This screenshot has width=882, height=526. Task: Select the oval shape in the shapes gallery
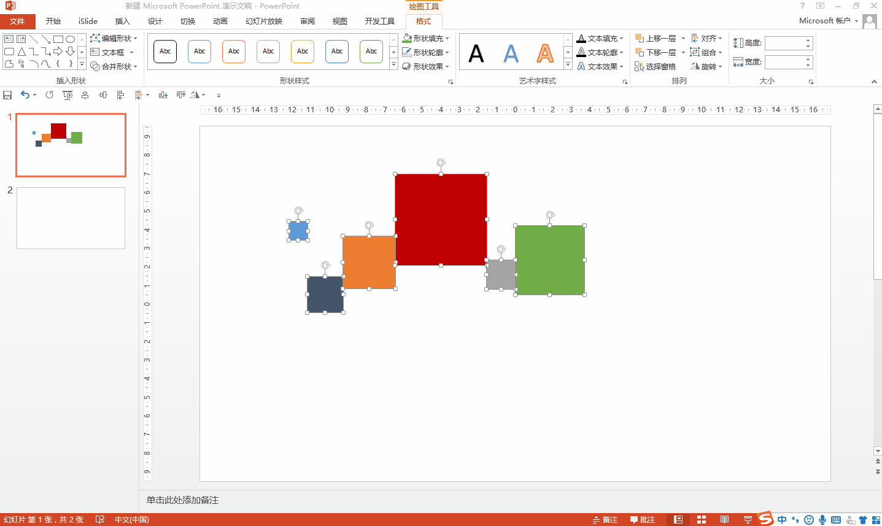[71, 39]
